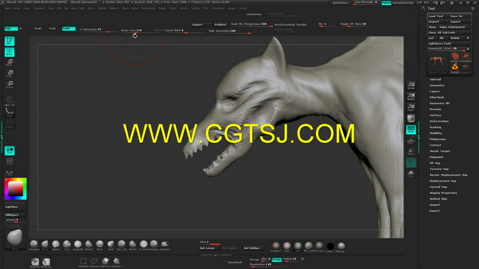Click the Zoom view icon

[x=411, y=108]
